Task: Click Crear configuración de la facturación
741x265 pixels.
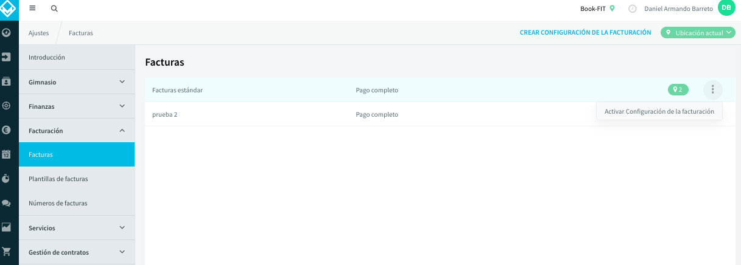Action: (x=585, y=33)
